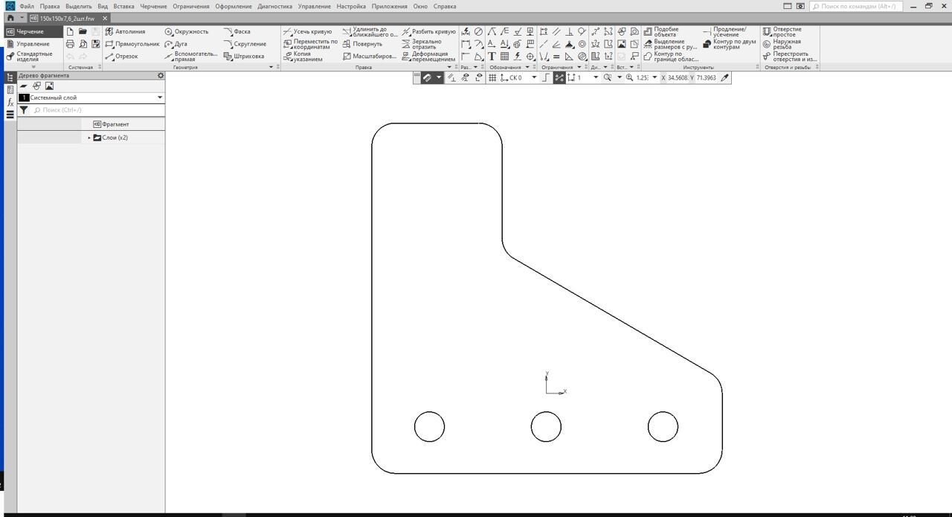The image size is (952, 517).
Task: Click the Стандартные изделия button
Action: pos(33,57)
